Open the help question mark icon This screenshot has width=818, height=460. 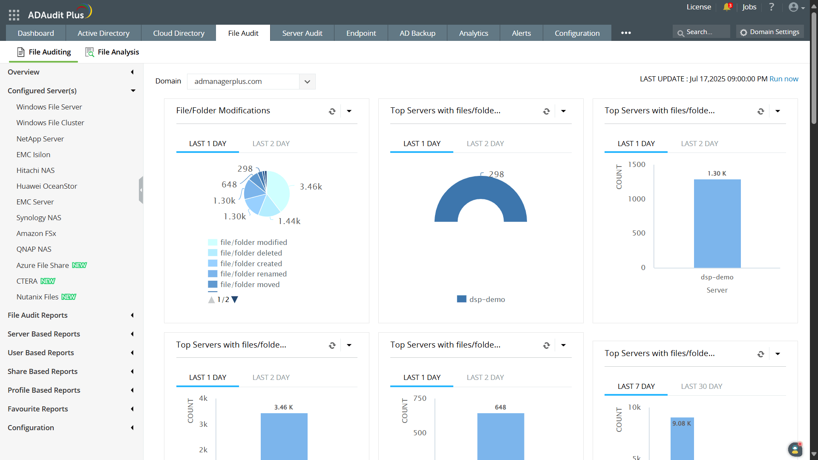click(x=772, y=7)
